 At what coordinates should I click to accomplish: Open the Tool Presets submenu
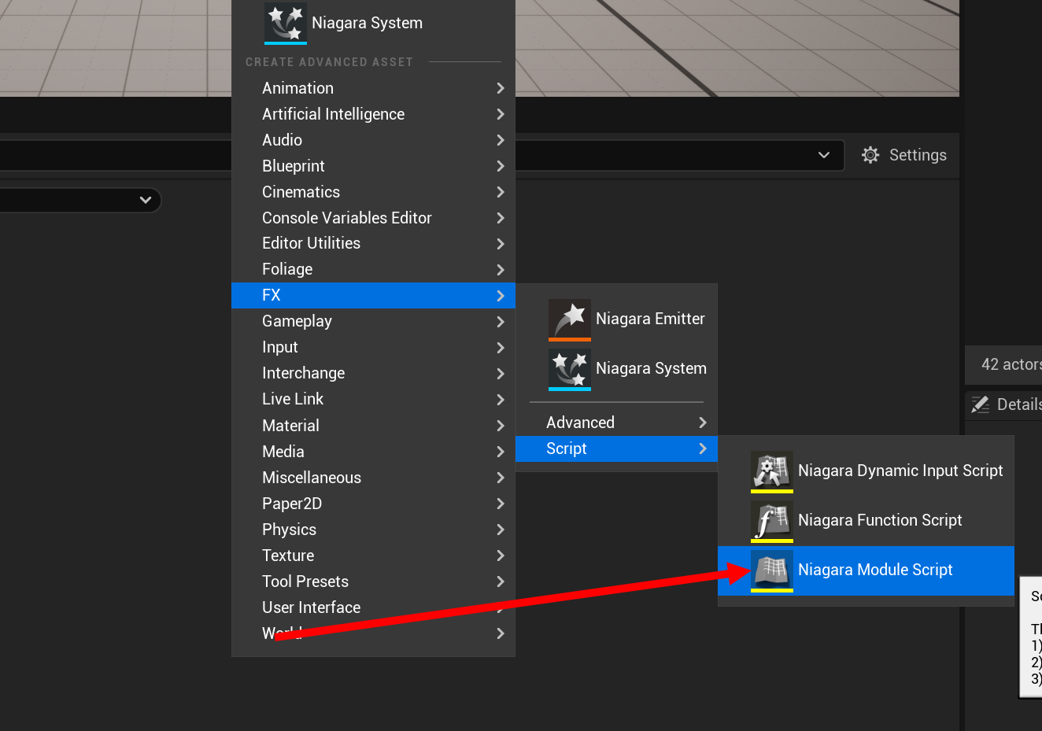tap(374, 581)
